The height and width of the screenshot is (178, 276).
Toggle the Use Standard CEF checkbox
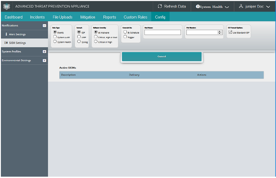(230, 32)
